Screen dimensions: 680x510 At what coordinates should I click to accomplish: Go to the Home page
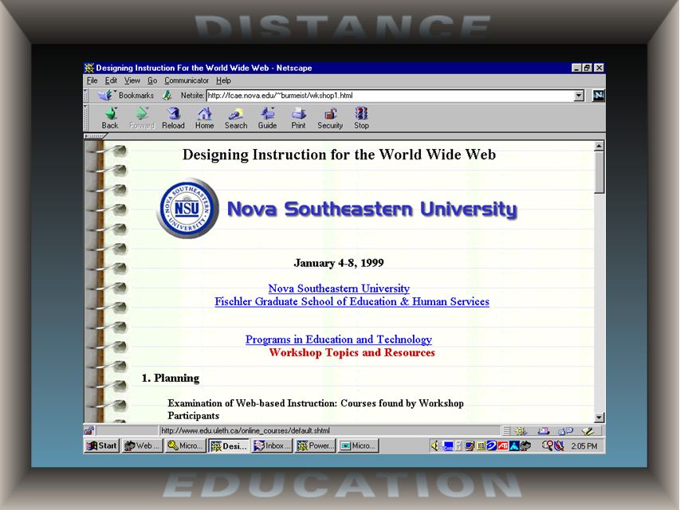[204, 119]
